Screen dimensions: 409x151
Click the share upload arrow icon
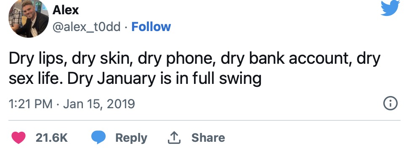(x=175, y=138)
